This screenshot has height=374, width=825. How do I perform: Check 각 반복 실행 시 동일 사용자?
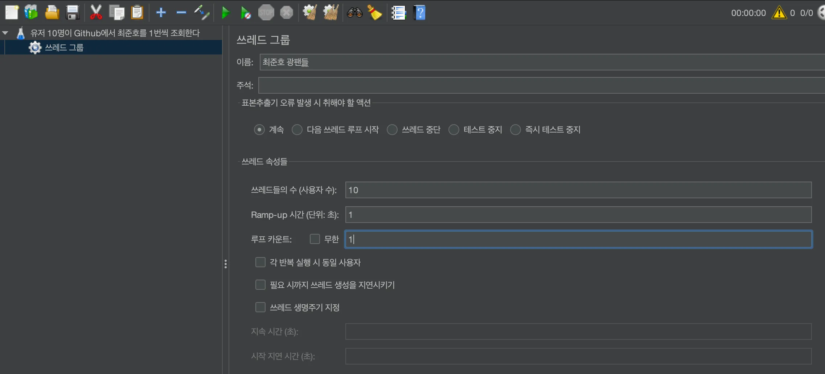[260, 262]
